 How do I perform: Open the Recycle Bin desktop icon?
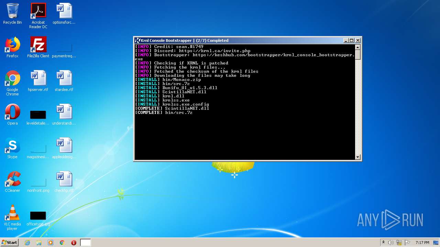click(x=12, y=14)
